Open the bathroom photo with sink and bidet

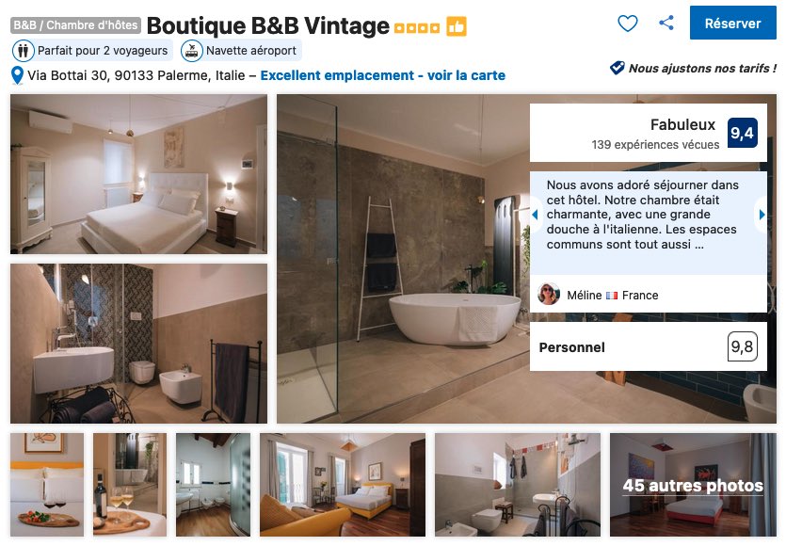click(x=139, y=344)
